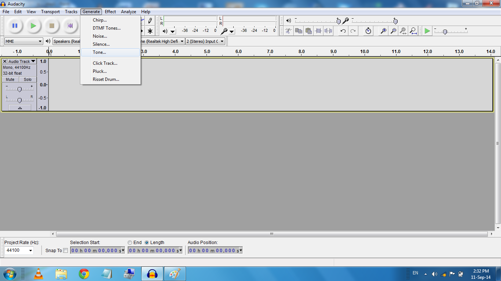501x281 pixels.
Task: Click the Silence audio icon
Action: pyautogui.click(x=328, y=31)
